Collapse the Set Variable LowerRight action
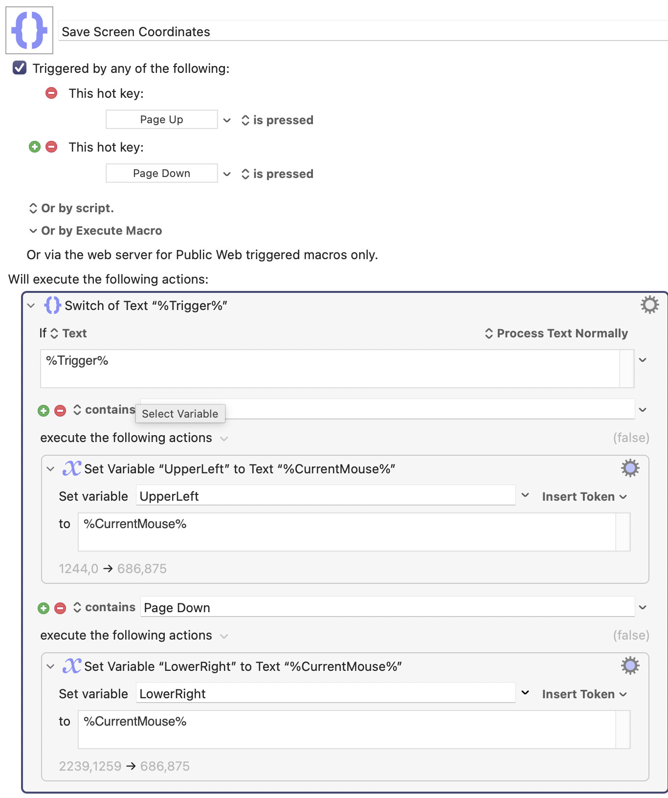Screen dimensions: 668x798 click(x=50, y=666)
